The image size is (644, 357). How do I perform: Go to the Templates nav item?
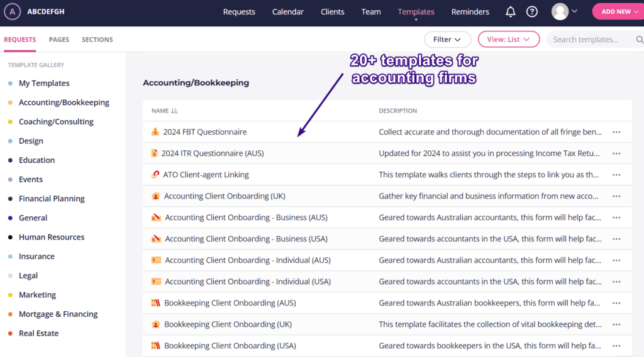(416, 11)
